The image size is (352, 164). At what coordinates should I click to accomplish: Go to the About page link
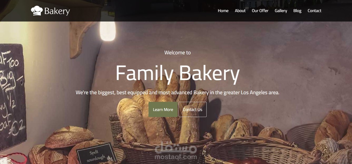(240, 11)
